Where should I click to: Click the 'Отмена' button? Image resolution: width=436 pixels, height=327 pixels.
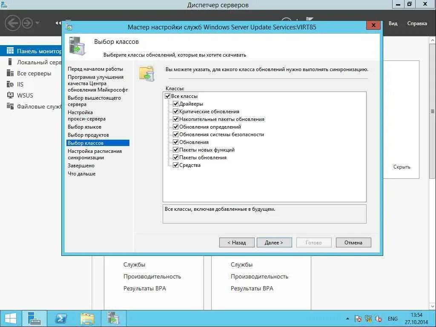click(353, 242)
